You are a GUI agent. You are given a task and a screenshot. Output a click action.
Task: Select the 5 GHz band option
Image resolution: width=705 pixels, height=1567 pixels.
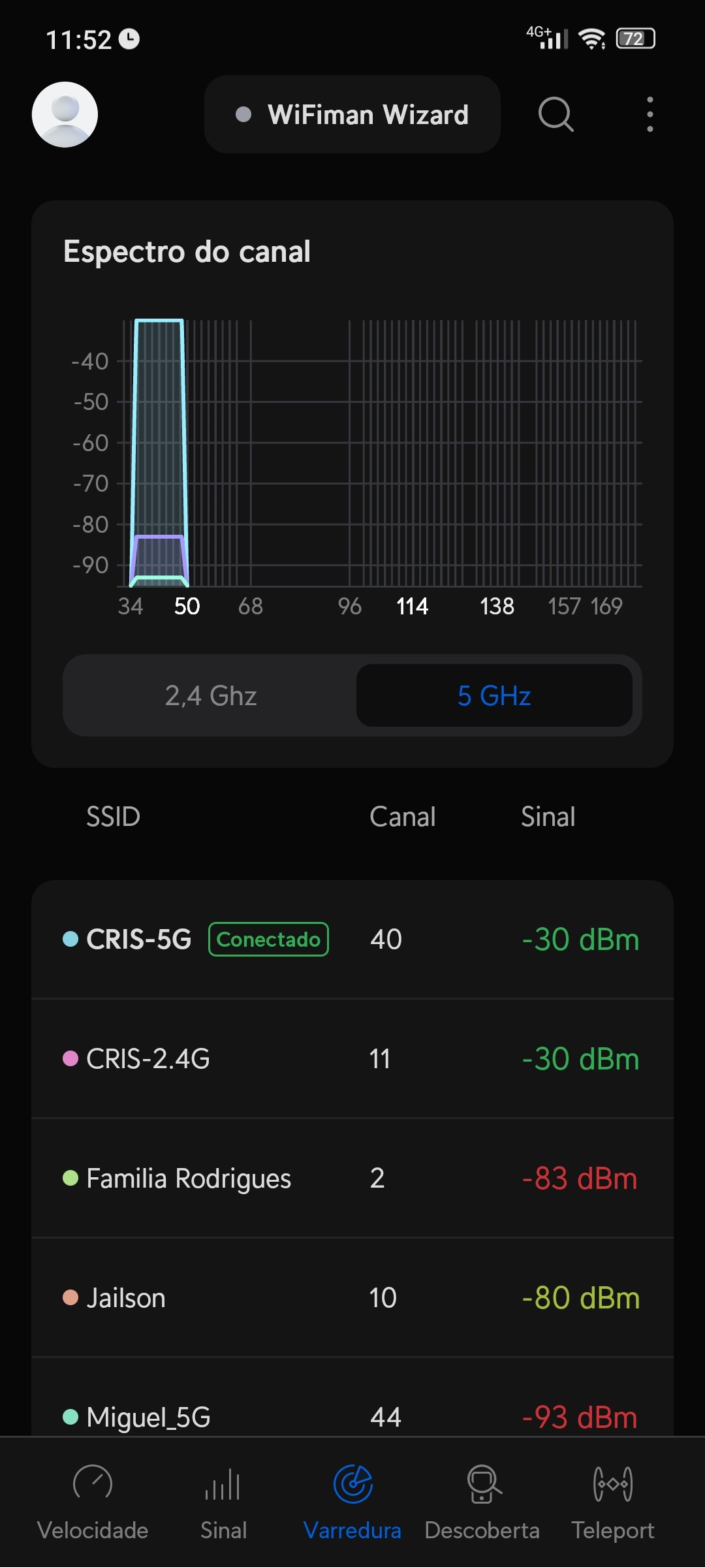(x=494, y=695)
